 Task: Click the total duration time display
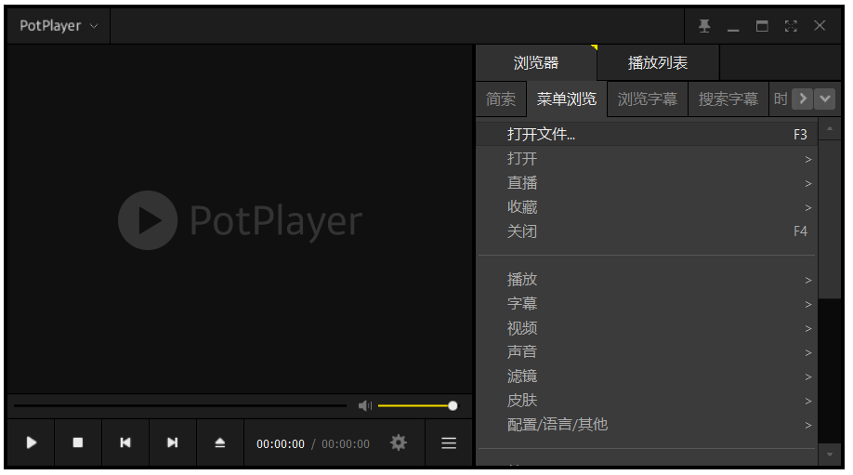click(x=346, y=444)
